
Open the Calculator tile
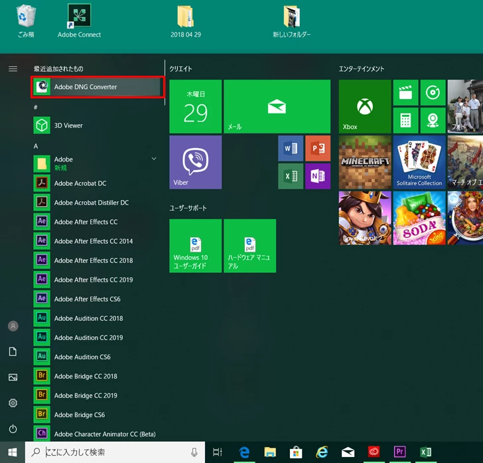click(405, 120)
